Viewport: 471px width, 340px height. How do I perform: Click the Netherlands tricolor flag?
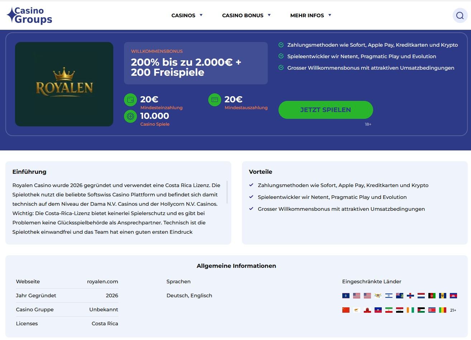[421, 296]
